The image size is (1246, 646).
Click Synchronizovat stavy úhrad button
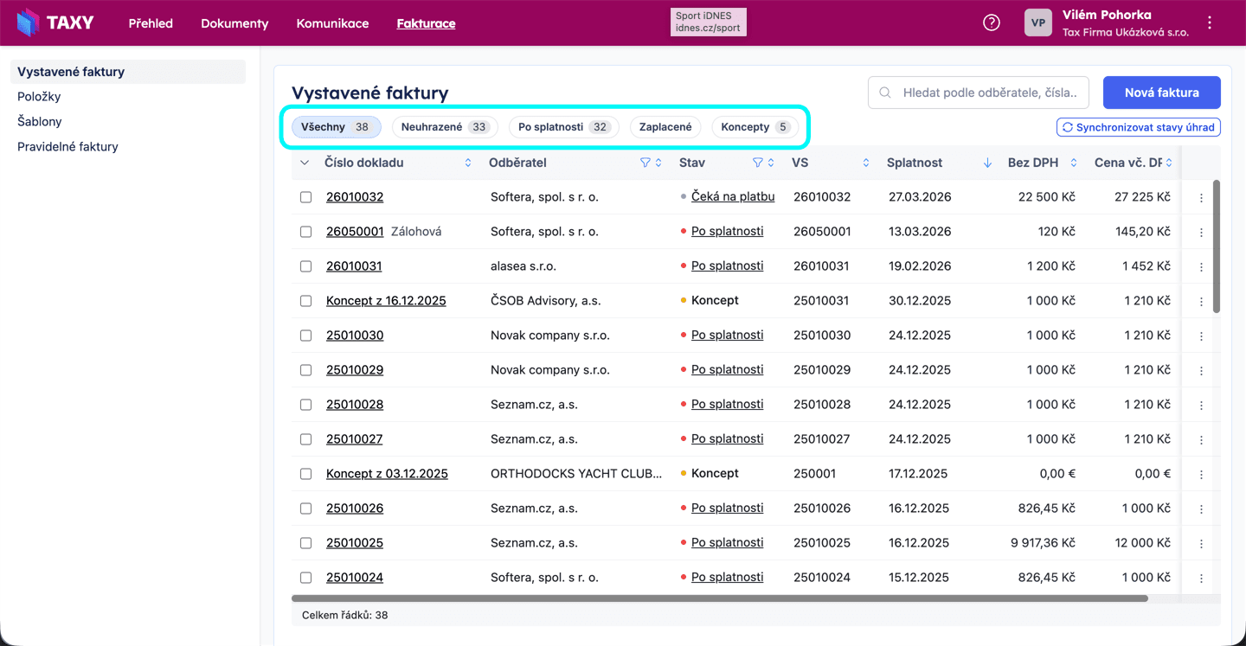pos(1138,127)
